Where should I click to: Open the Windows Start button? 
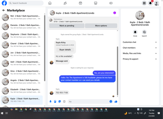point(2,113)
